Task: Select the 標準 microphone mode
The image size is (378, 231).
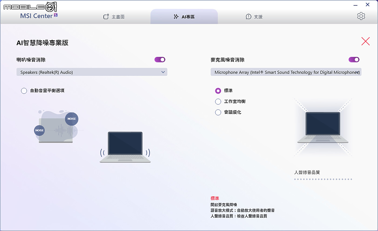Action: click(218, 91)
